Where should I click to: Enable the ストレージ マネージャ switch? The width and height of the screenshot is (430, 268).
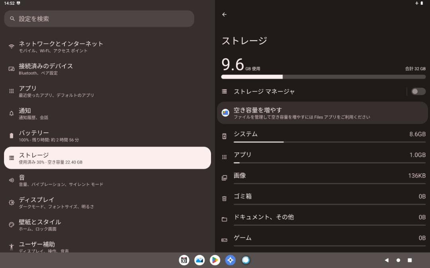[x=418, y=91]
